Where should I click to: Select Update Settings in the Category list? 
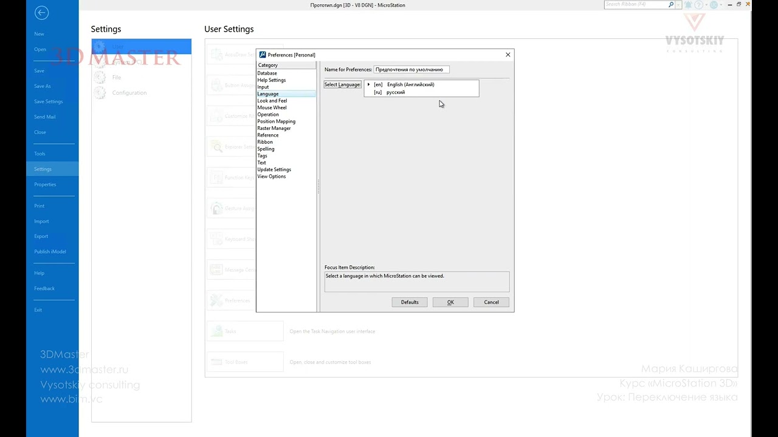tap(286, 169)
